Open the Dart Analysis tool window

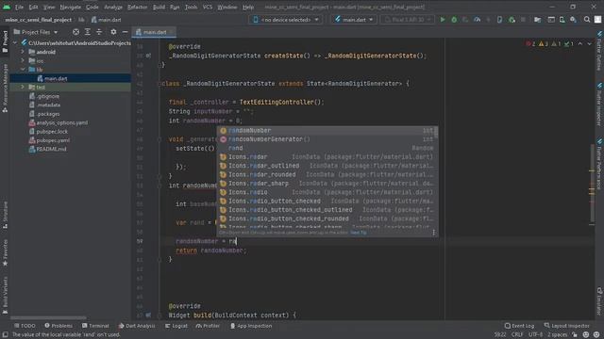(136, 326)
